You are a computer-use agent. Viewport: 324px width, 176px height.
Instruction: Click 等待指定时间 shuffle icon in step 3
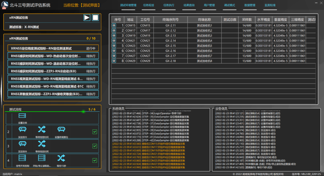coord(42,144)
